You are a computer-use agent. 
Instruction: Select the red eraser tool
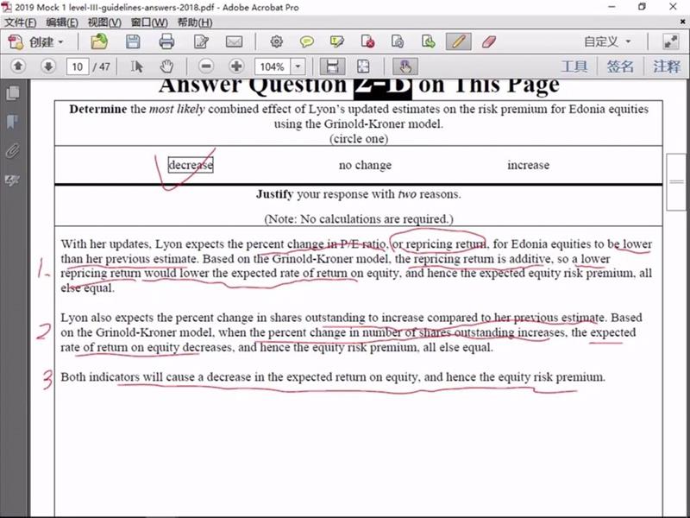[x=489, y=41]
